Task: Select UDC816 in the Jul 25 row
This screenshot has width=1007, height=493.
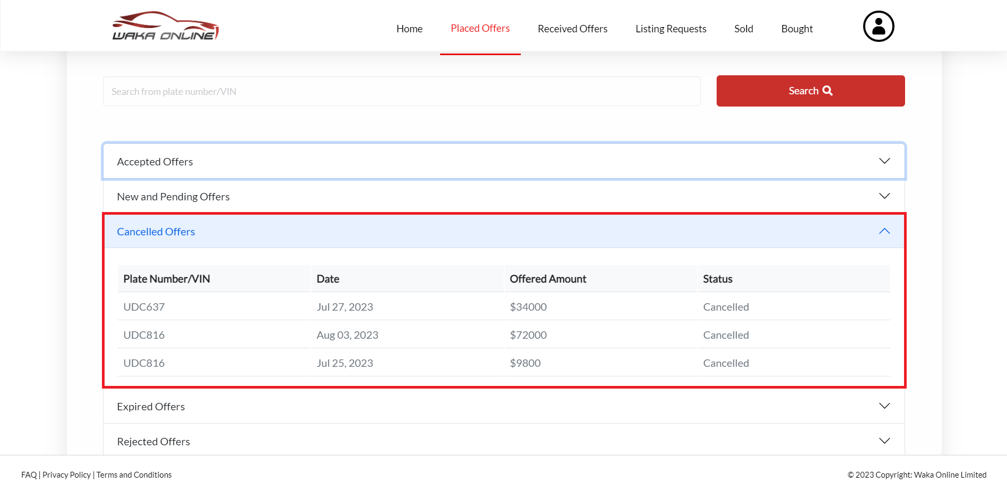Action: (144, 363)
